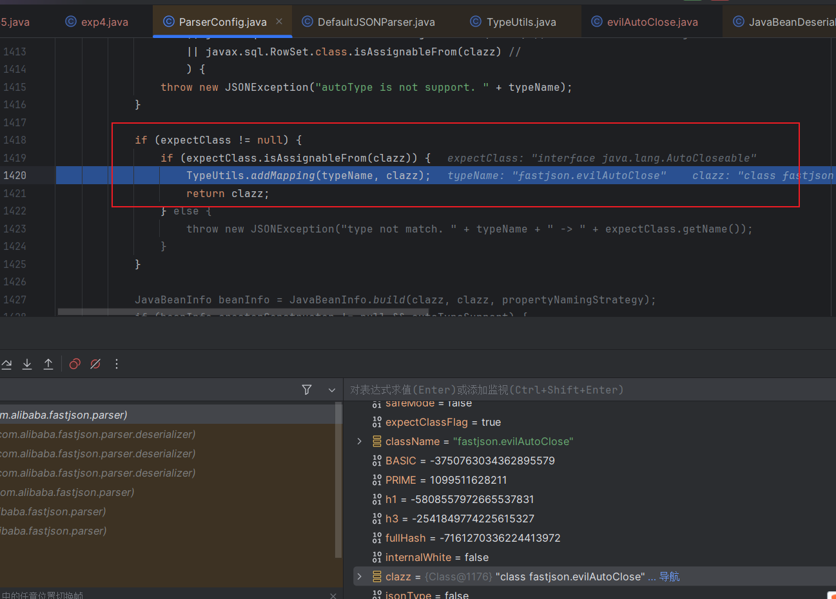836x599 pixels.
Task: Click line number 1421 in gutter
Action: [15, 193]
